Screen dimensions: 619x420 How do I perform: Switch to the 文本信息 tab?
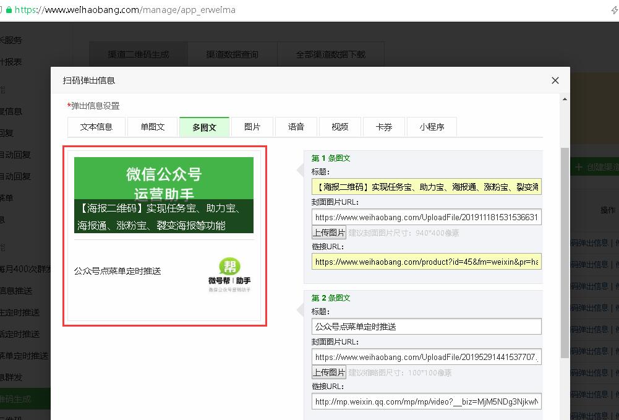coord(96,127)
